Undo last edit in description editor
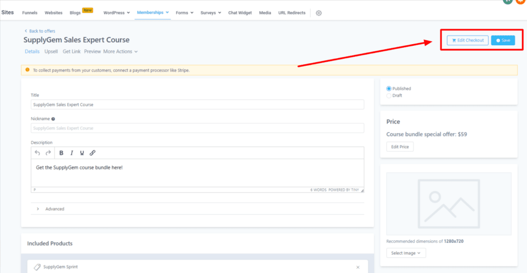The width and height of the screenshot is (527, 273). tap(37, 153)
